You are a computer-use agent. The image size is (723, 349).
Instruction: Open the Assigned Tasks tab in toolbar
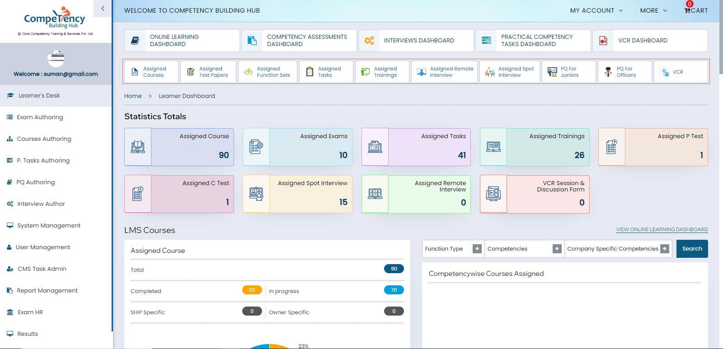[326, 72]
